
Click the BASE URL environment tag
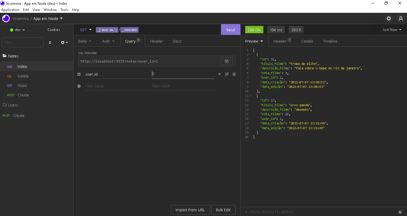click(107, 30)
